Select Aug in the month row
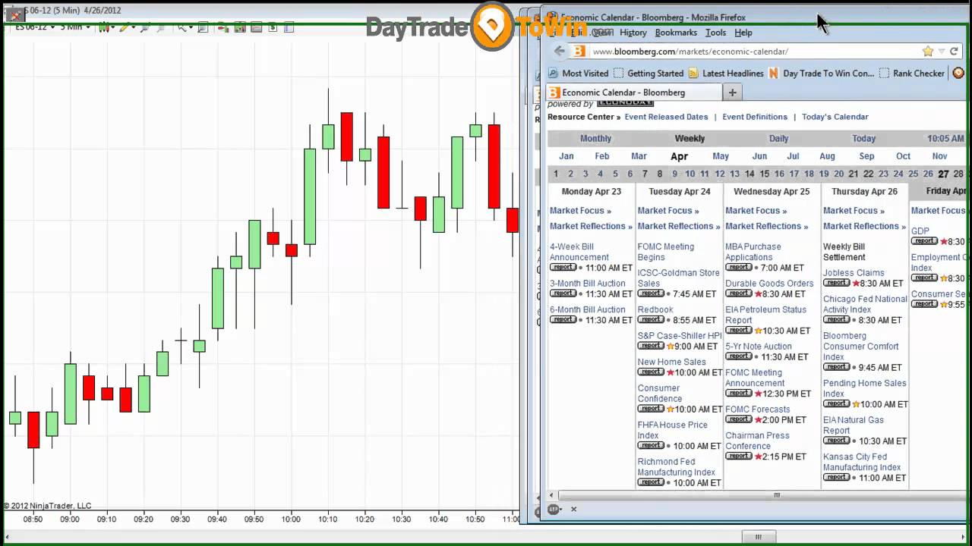Image resolution: width=972 pixels, height=546 pixels. (x=827, y=156)
